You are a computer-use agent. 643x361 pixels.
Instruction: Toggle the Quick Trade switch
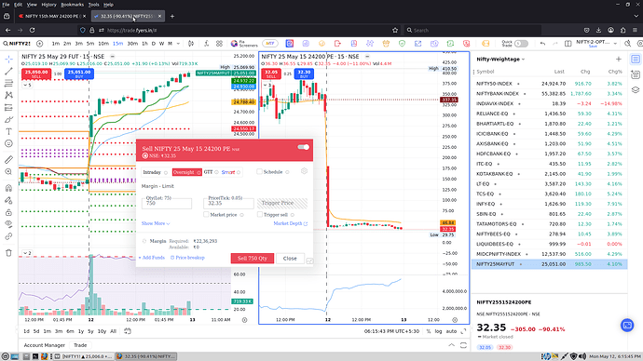click(x=521, y=44)
